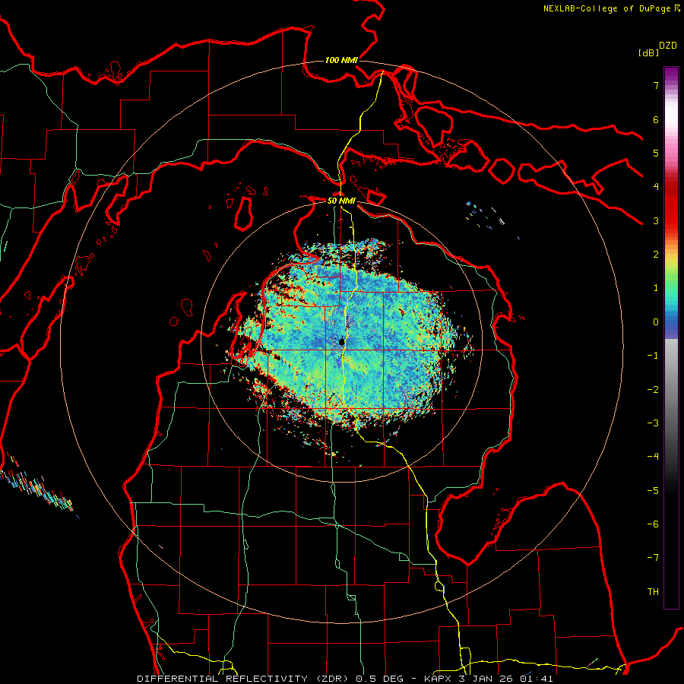Click the -4 value on the color scale
684x684 pixels.
click(x=653, y=457)
